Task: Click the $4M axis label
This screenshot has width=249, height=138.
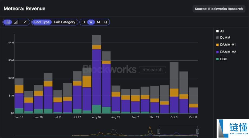Action: 11,43
